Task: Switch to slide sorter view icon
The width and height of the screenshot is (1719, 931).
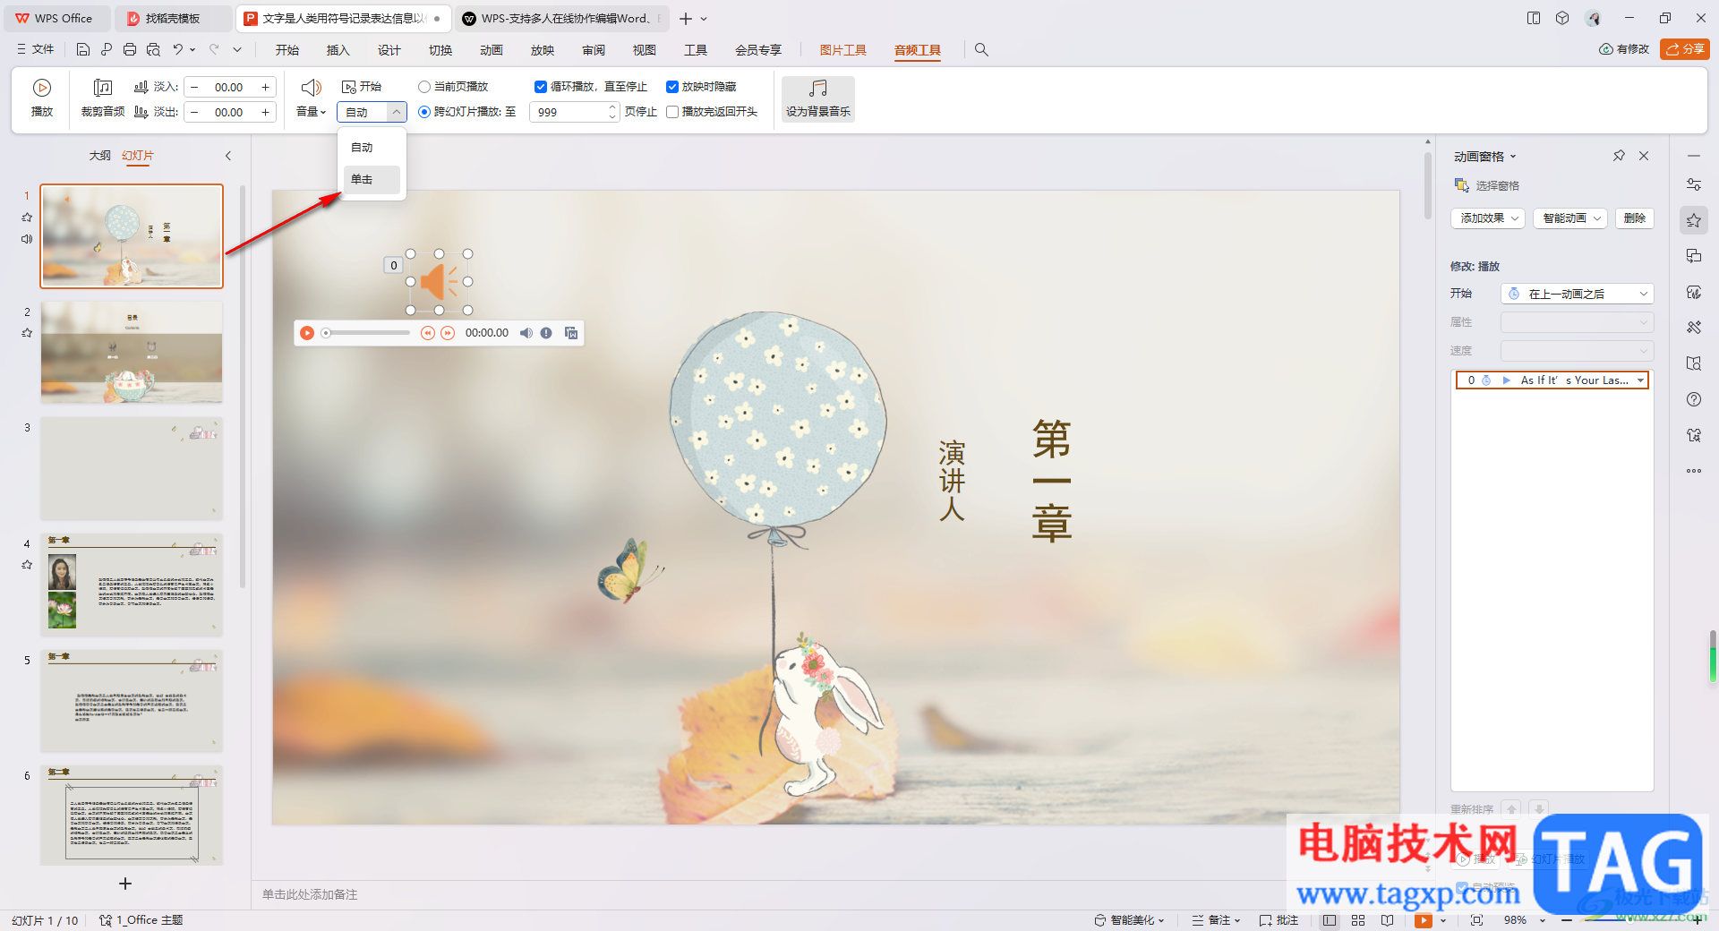Action: 1358,920
